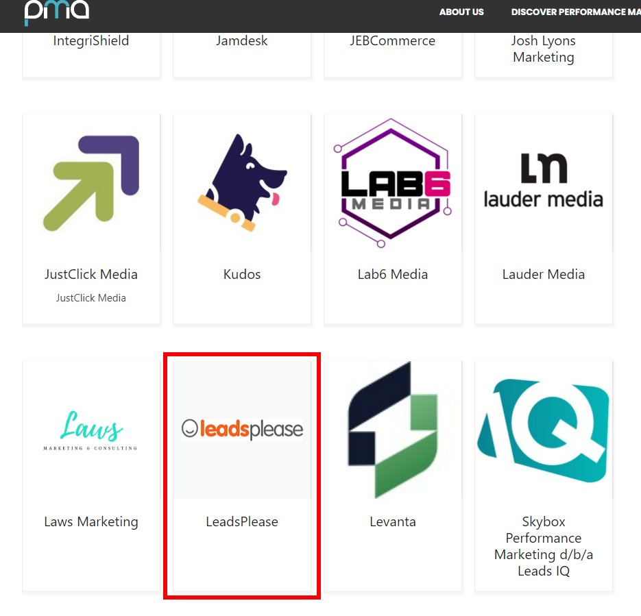The image size is (641, 616).
Task: Open the JustClick Media title link
Action: 91,274
